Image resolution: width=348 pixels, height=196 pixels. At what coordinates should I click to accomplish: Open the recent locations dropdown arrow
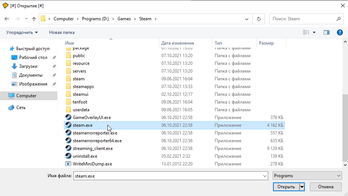(x=26, y=19)
